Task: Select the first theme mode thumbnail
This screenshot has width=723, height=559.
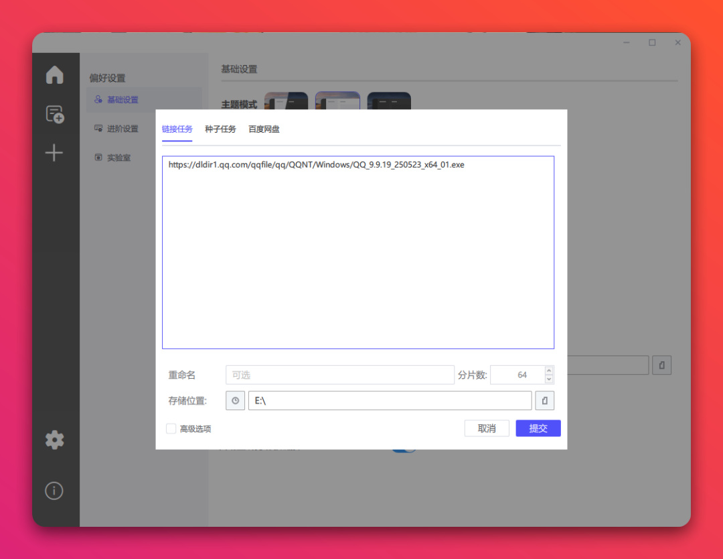Action: (x=286, y=101)
